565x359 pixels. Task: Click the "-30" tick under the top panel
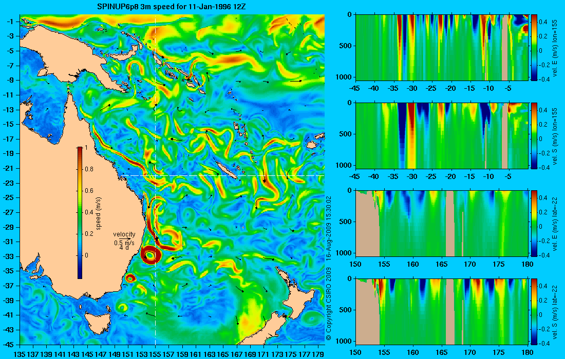click(412, 88)
